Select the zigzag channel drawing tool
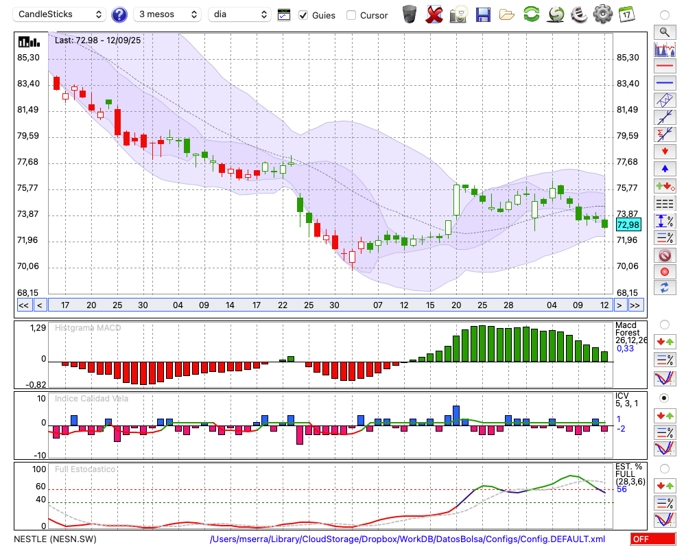 pos(665,100)
